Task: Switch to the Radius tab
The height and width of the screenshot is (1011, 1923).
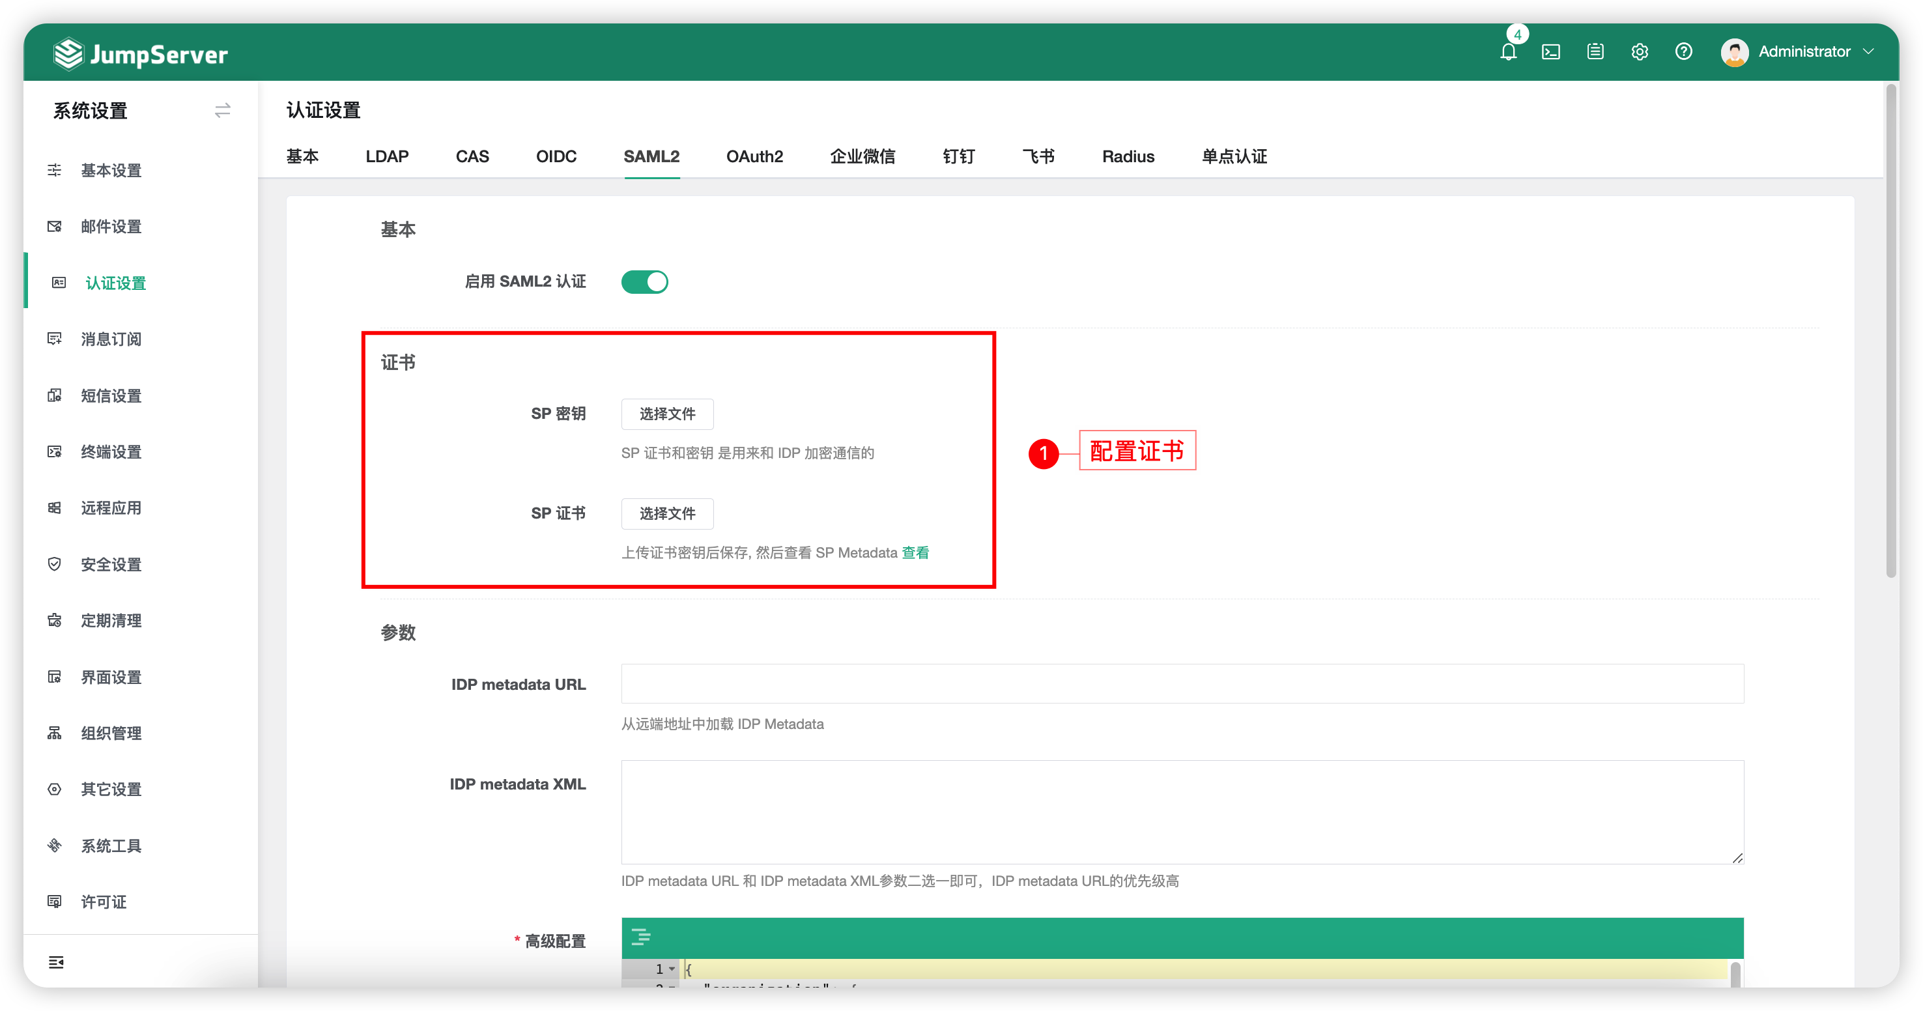Action: pos(1128,157)
